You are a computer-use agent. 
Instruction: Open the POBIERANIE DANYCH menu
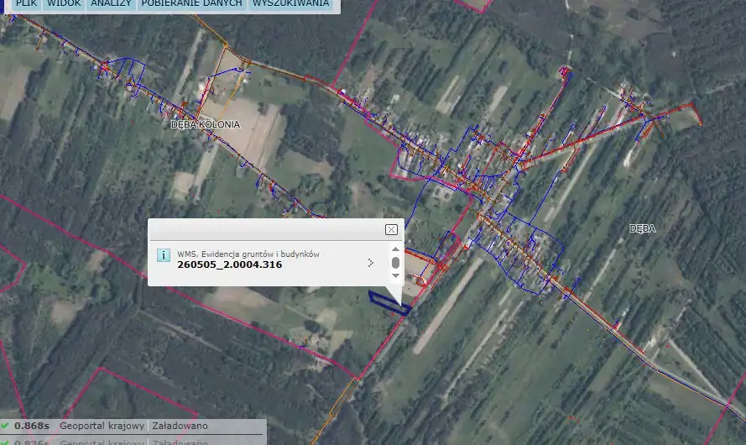191,4
